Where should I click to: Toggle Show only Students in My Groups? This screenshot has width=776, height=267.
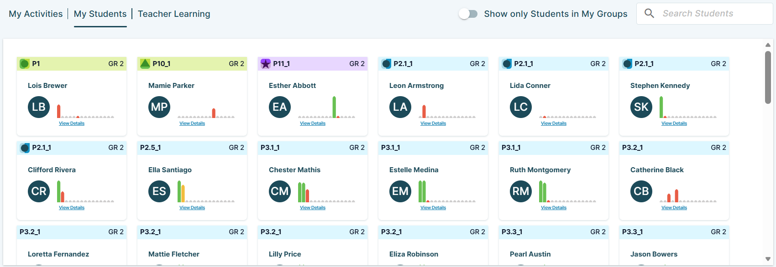(468, 14)
